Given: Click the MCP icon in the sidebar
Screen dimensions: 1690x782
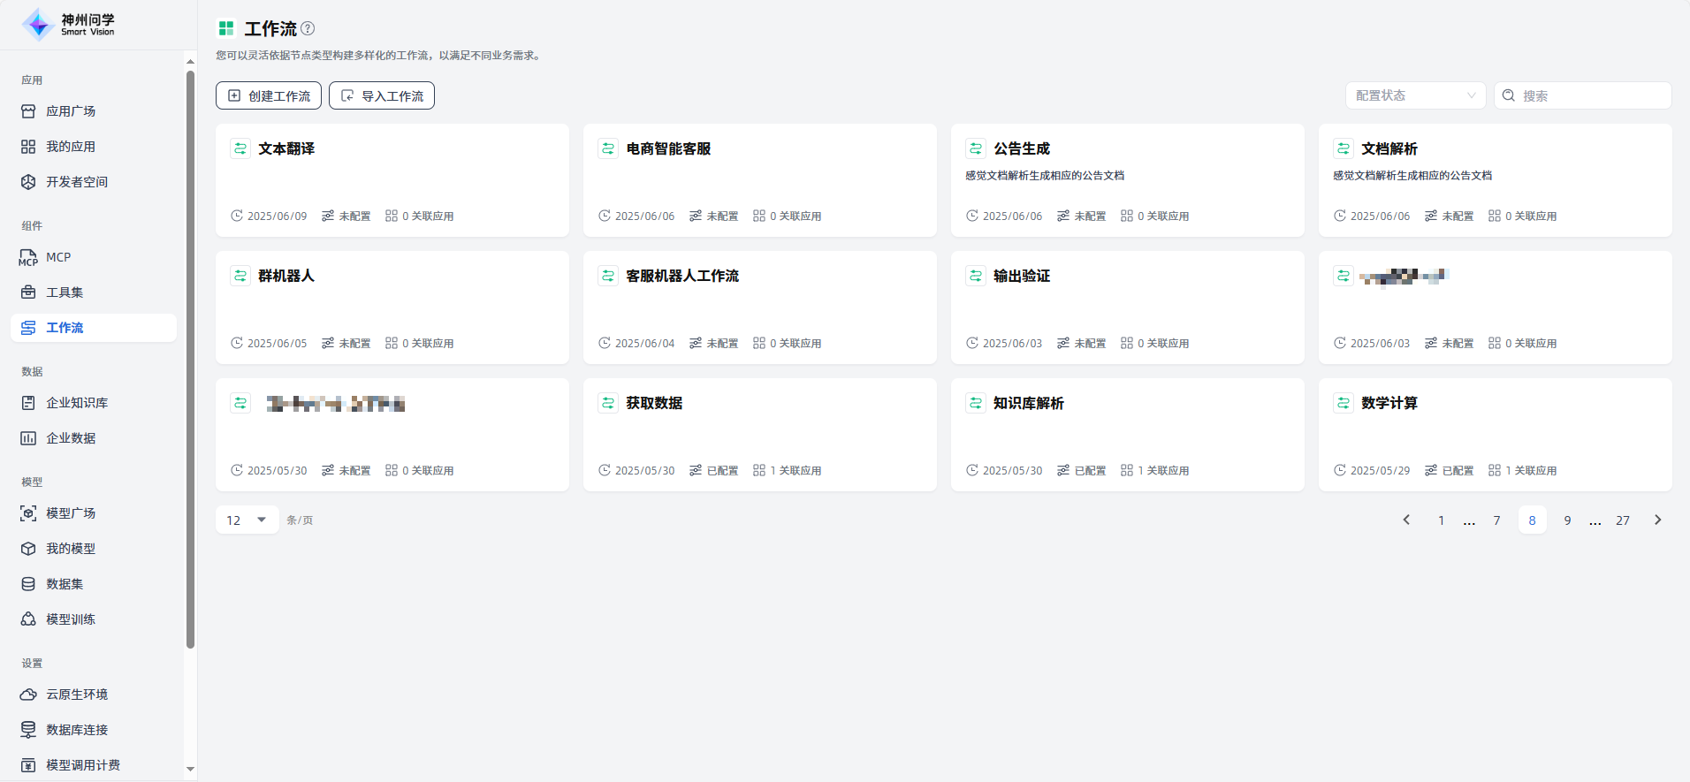Looking at the screenshot, I should (28, 257).
